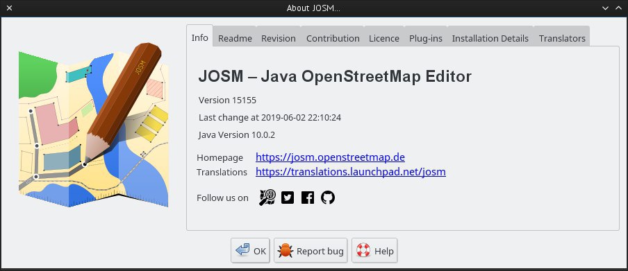Show the Installation Details tab
This screenshot has height=271, width=628.
click(x=490, y=38)
